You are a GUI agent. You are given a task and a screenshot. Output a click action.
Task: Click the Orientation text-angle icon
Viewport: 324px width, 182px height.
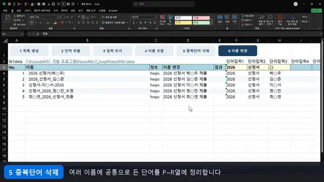coord(93,17)
